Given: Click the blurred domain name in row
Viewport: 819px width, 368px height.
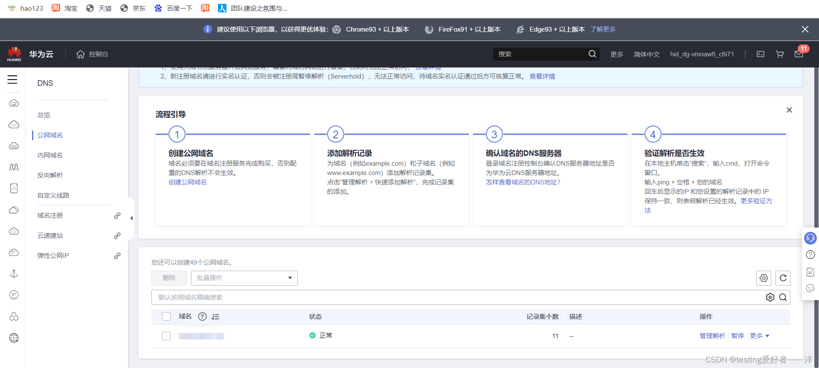Looking at the screenshot, I should [201, 336].
